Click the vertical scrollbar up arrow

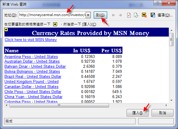[171, 30]
